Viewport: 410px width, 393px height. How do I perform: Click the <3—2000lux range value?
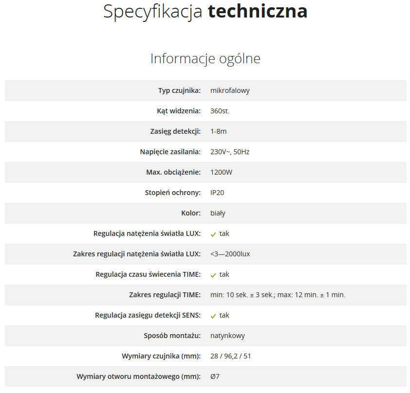point(230,254)
